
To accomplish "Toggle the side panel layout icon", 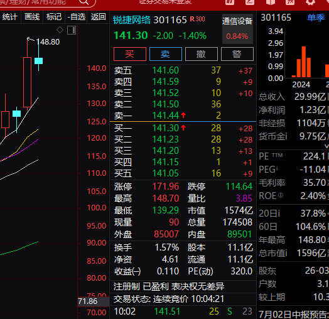I will point(72,30).
